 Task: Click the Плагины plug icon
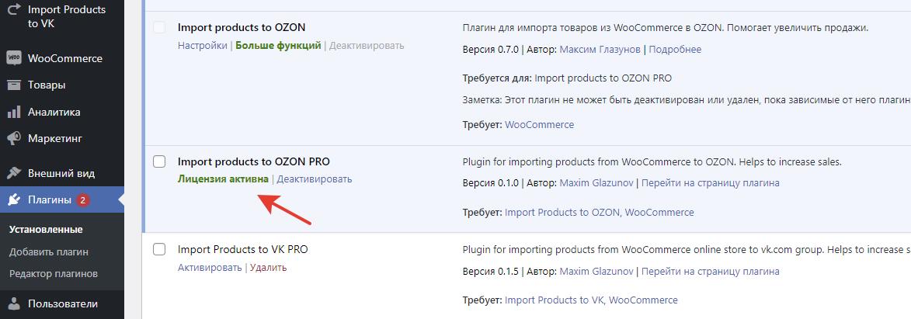pos(13,199)
